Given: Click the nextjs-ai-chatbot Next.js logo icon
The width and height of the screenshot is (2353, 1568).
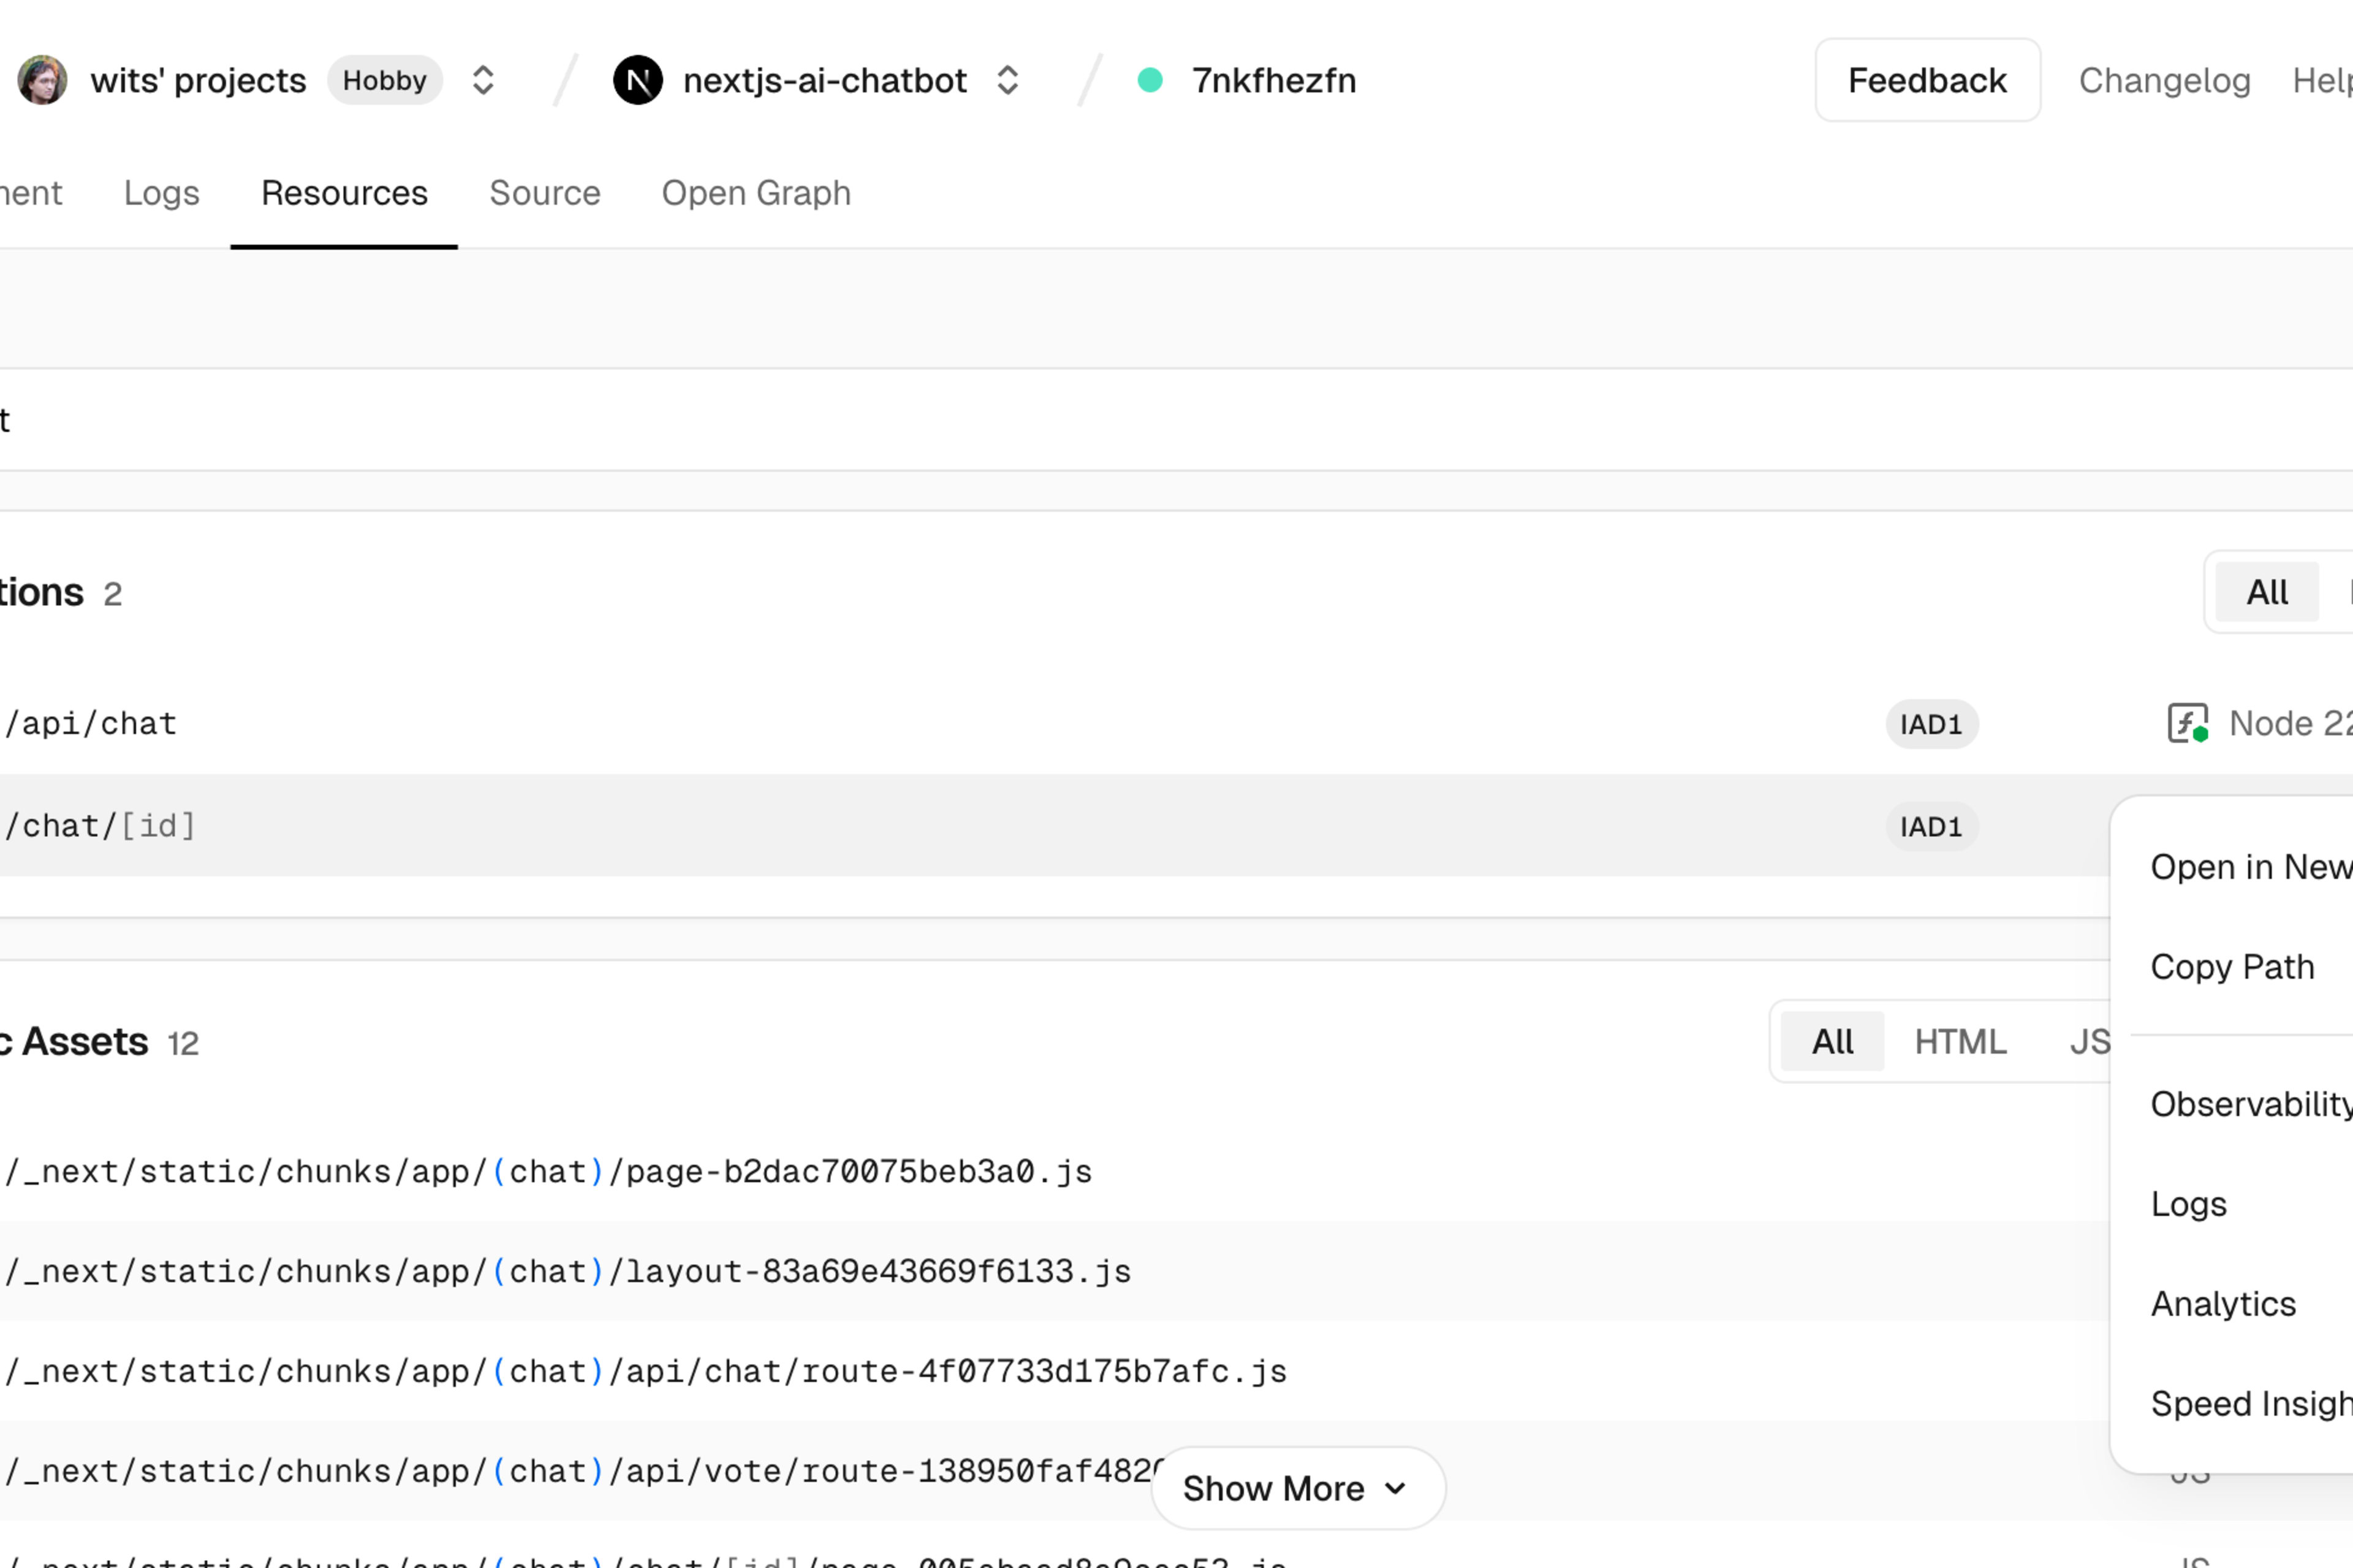Looking at the screenshot, I should click(638, 80).
